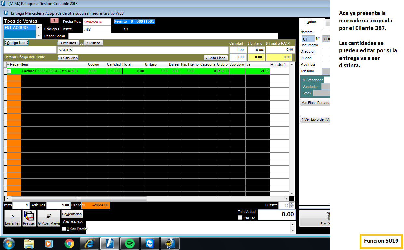
Task: Click the Codigo column header
Action: (97, 64)
